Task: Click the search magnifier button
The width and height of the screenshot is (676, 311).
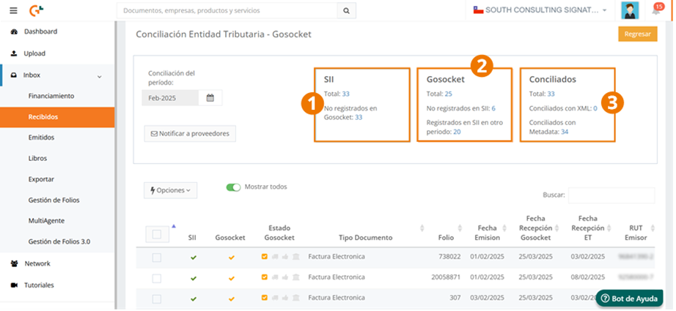Action: (346, 11)
